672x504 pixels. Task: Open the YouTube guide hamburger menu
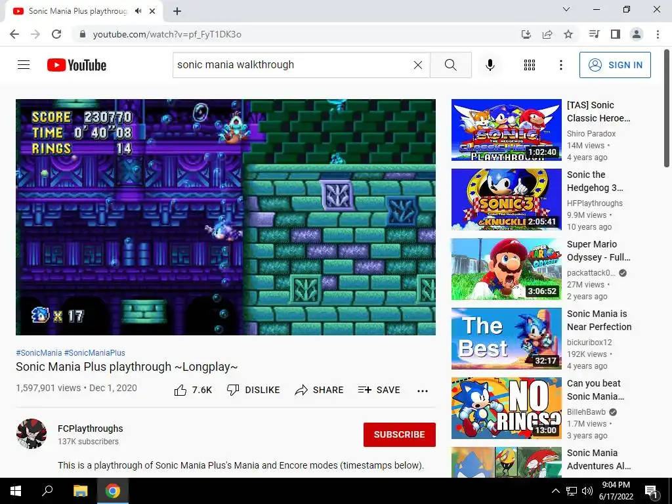[24, 65]
